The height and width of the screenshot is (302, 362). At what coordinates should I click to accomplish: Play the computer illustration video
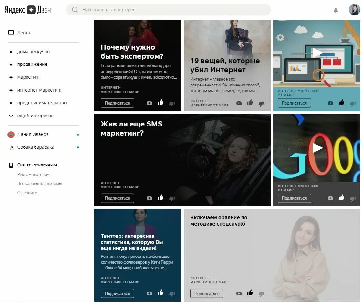point(317,53)
